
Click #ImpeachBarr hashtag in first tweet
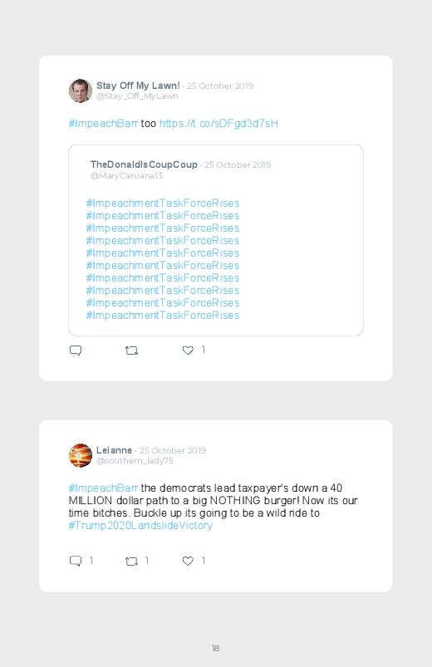click(x=103, y=124)
